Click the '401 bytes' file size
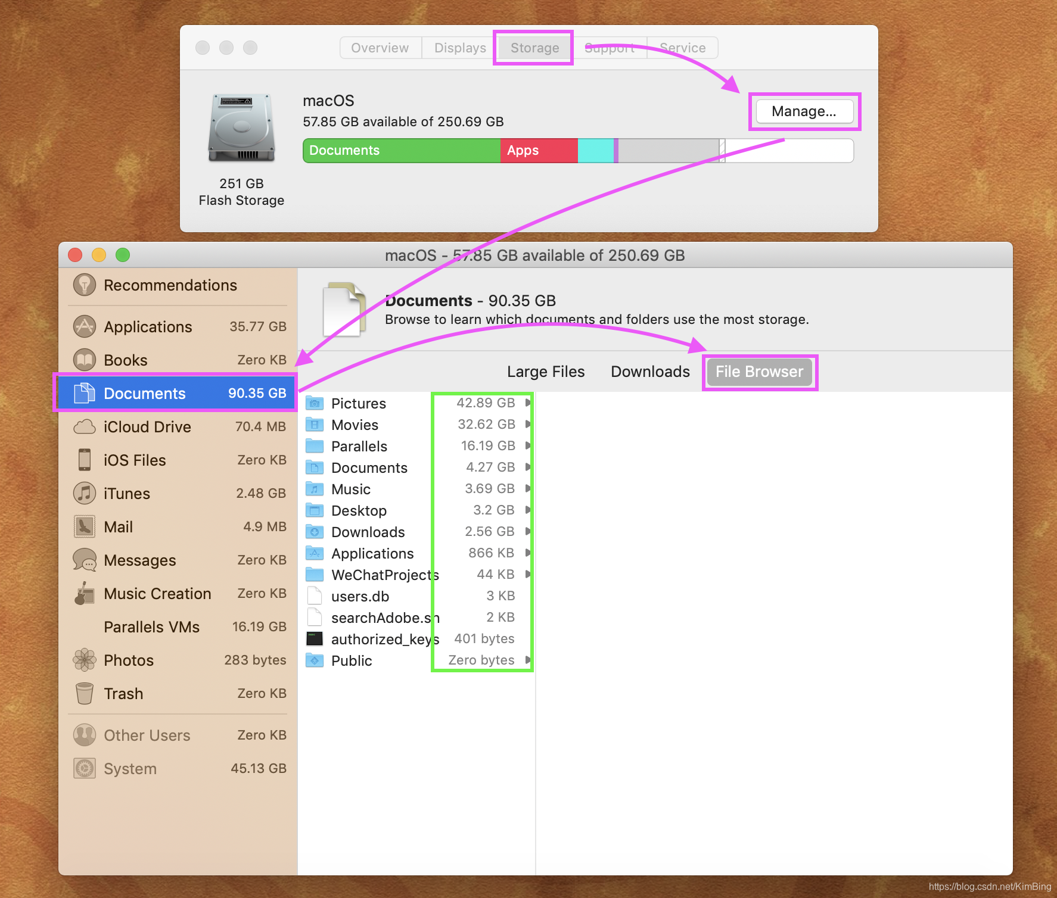This screenshot has height=898, width=1057. click(484, 638)
